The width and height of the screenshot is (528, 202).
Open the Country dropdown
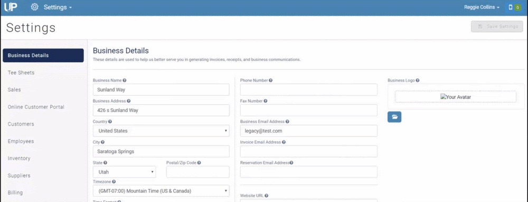(x=161, y=131)
